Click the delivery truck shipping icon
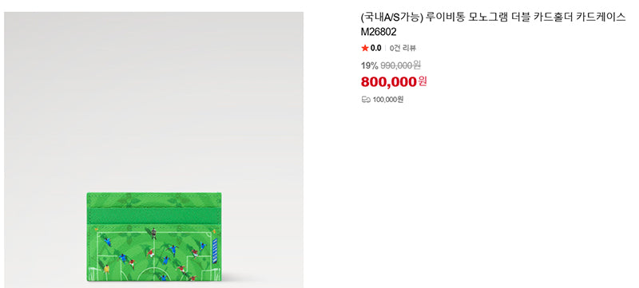The width and height of the screenshot is (639, 288). click(366, 99)
